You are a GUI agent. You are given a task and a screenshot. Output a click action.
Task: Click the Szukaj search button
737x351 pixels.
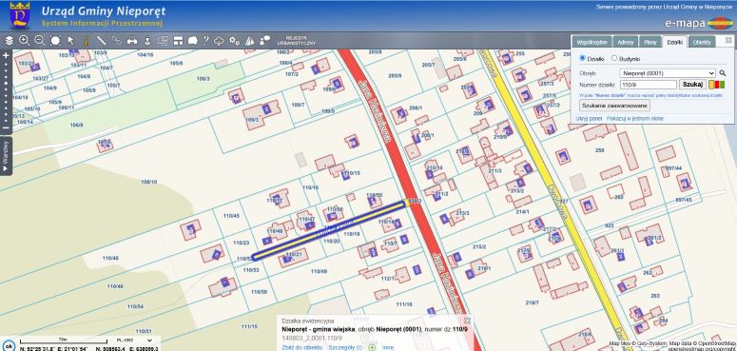pyautogui.click(x=693, y=85)
